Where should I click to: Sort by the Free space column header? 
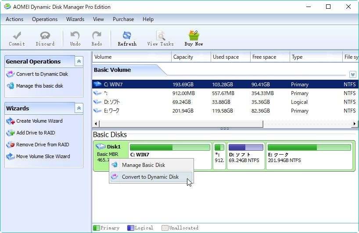pos(270,57)
